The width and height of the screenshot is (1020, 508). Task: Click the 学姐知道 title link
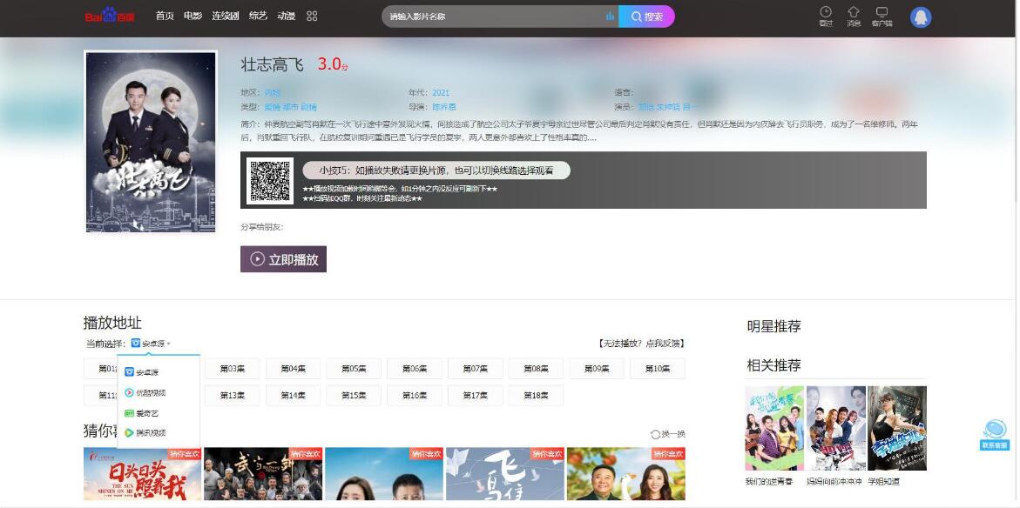883,481
